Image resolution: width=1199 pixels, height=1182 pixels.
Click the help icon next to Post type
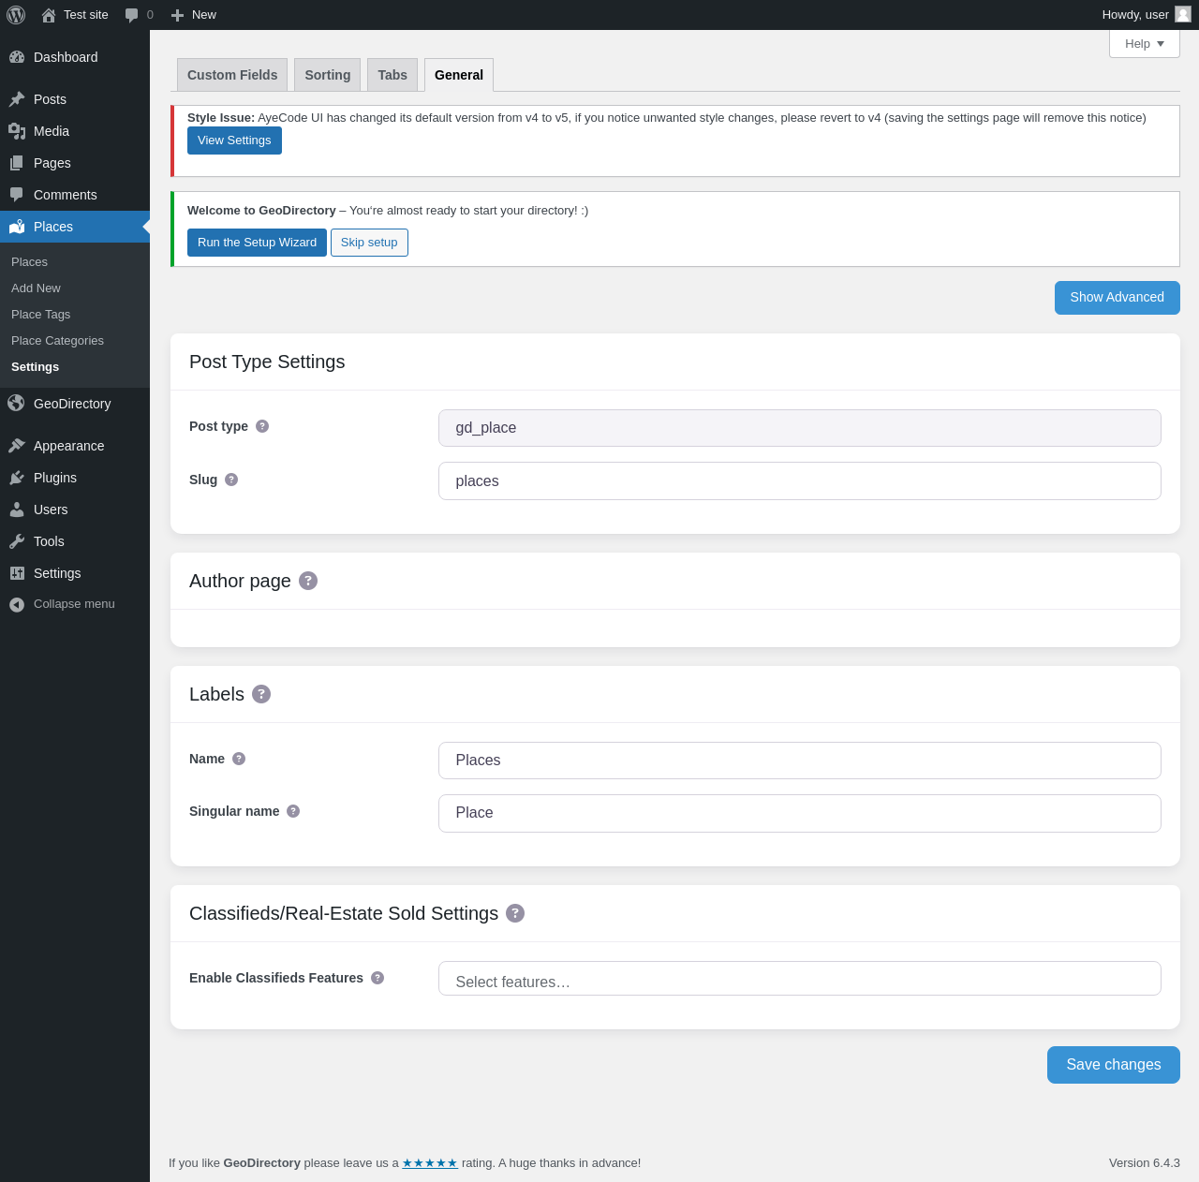(262, 426)
